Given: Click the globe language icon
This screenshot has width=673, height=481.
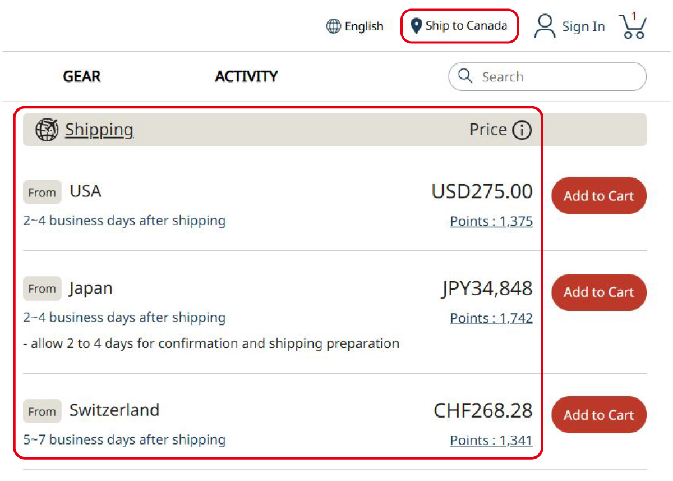Looking at the screenshot, I should (334, 26).
